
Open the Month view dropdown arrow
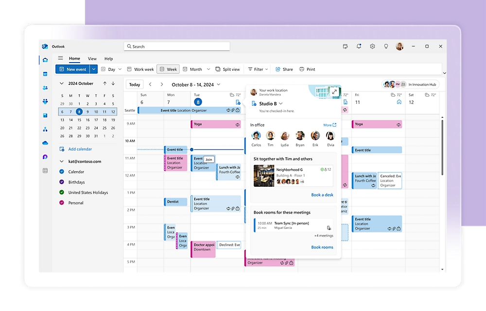click(208, 69)
